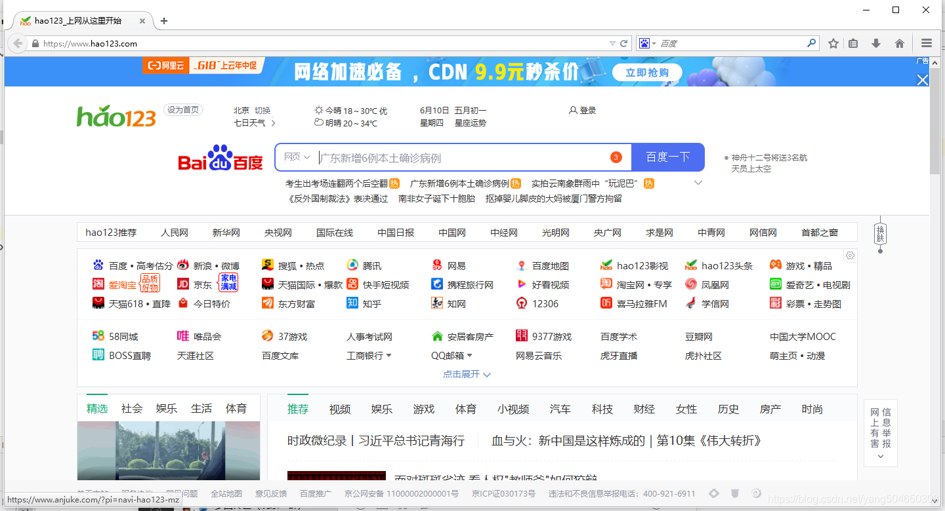Click the 登录 login link
This screenshot has width=945, height=511.
click(583, 111)
